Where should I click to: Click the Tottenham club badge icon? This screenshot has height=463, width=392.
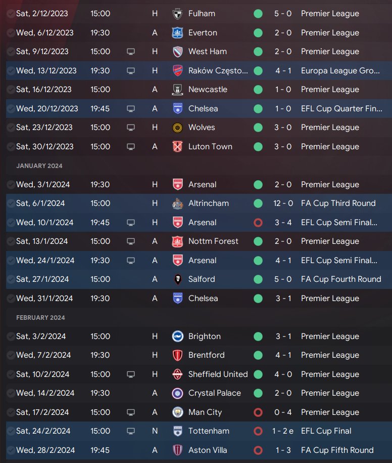178,431
